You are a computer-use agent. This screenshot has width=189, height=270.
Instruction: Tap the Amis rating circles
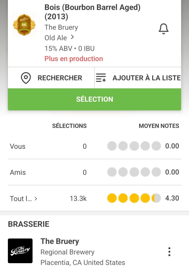[x=134, y=172]
